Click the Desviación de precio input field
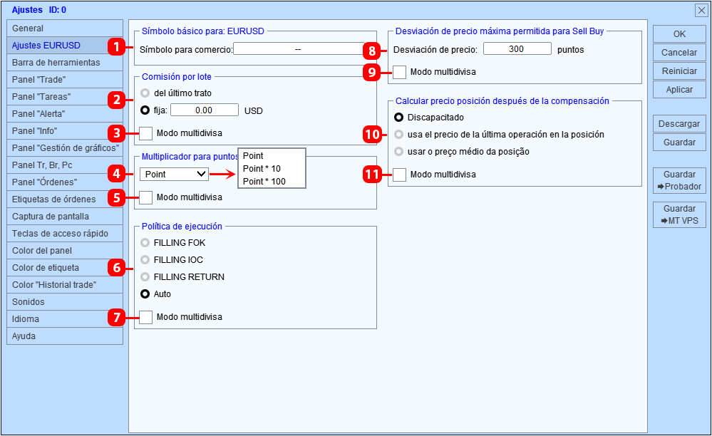Viewport: 712px width, 436px height. 517,49
